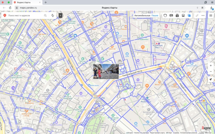The width and height of the screenshot is (215, 134).
Task: Open the hamburger main menu
Action: (x=211, y=16)
